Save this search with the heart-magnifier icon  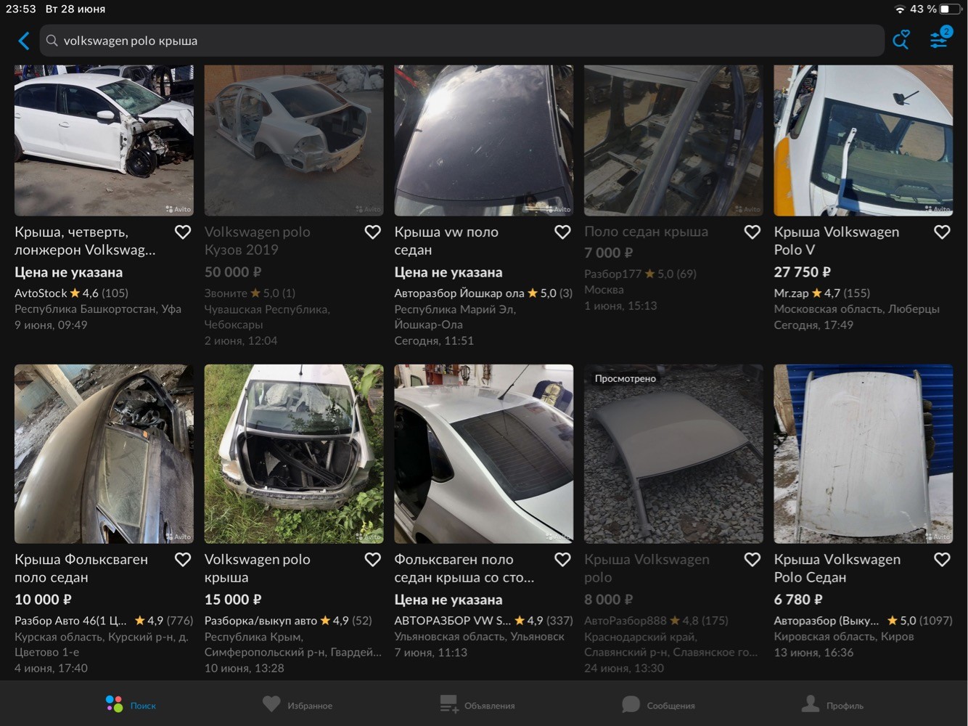point(901,40)
